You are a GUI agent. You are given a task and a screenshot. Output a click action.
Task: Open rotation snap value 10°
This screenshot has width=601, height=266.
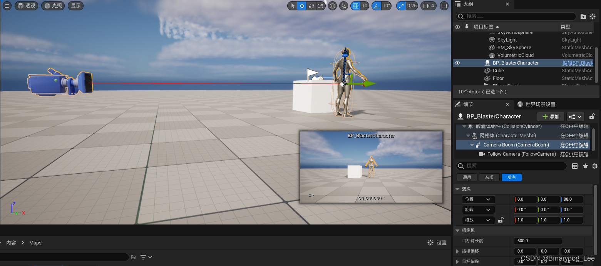pyautogui.click(x=387, y=6)
